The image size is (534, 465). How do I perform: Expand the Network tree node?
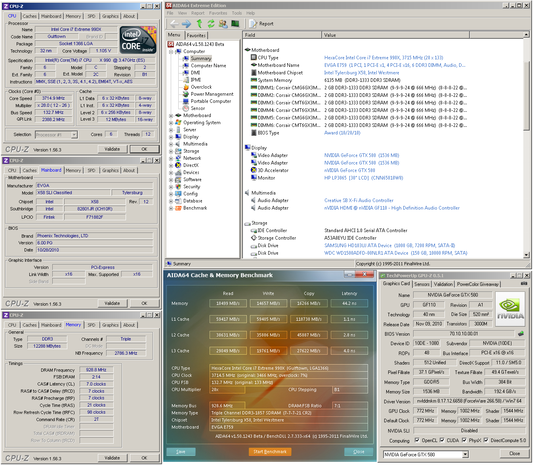(x=171, y=158)
